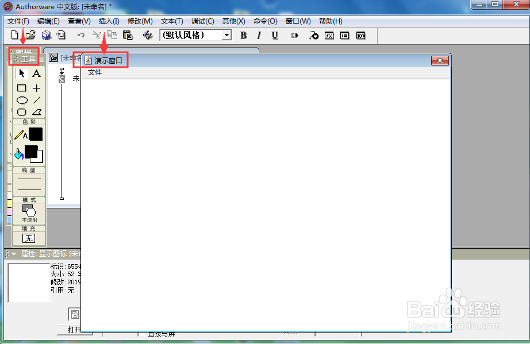Open the 帮助(H) menu
This screenshot has width=530, height=344.
tap(331, 21)
